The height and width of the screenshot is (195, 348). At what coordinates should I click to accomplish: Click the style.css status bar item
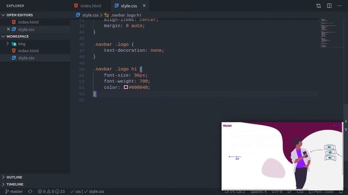coord(94,191)
